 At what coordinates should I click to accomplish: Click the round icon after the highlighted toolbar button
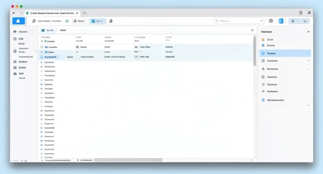(x=111, y=21)
